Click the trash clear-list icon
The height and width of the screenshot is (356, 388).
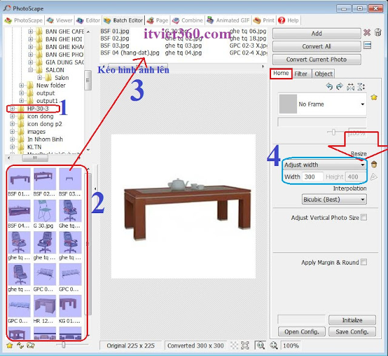[378, 32]
